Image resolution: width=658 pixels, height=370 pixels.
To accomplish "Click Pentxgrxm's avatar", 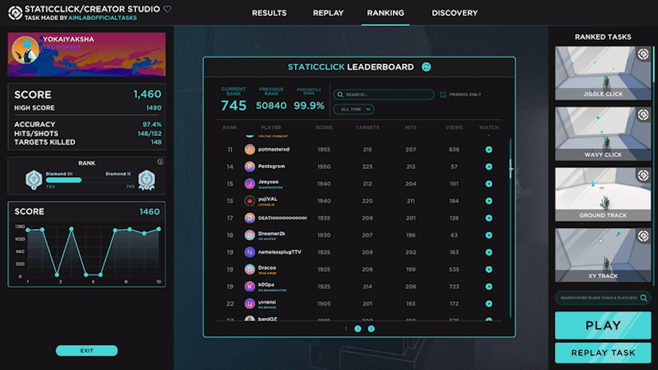I will (250, 166).
